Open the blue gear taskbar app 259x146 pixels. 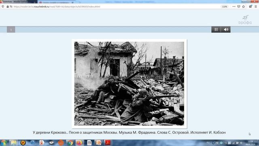pyautogui.click(x=32, y=143)
